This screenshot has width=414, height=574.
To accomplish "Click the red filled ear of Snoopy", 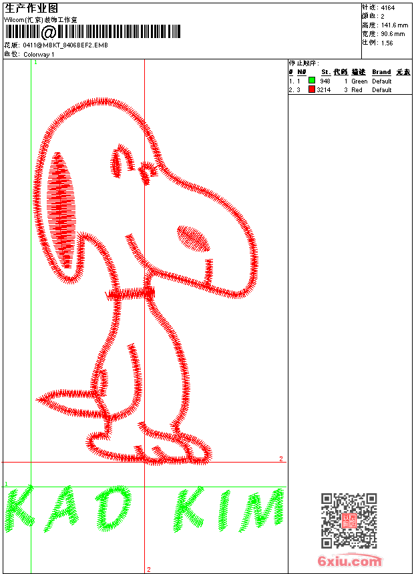I will pos(61,210).
